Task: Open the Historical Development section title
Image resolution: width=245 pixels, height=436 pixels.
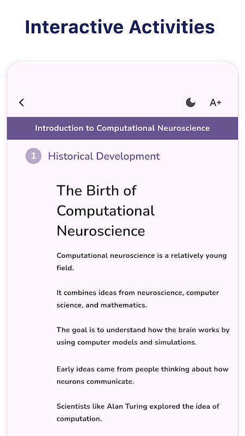Action: (x=104, y=156)
